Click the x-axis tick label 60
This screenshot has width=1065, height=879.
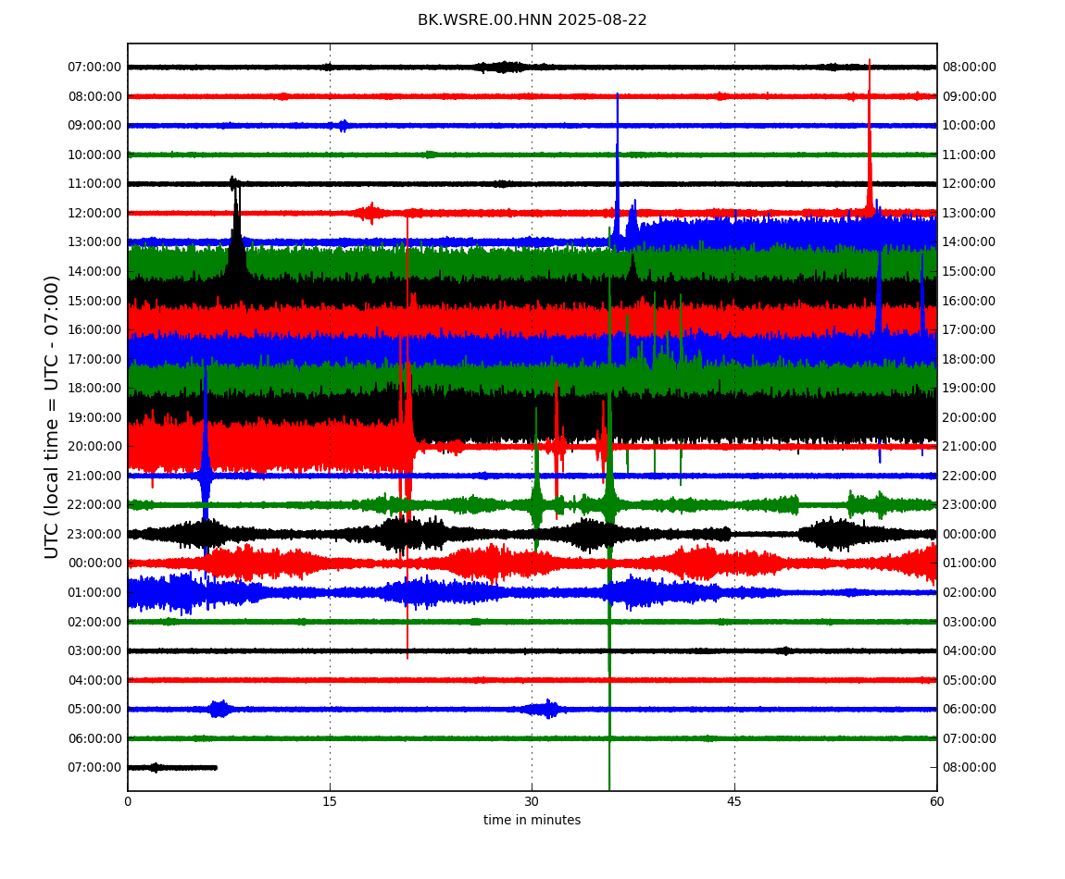click(x=936, y=801)
